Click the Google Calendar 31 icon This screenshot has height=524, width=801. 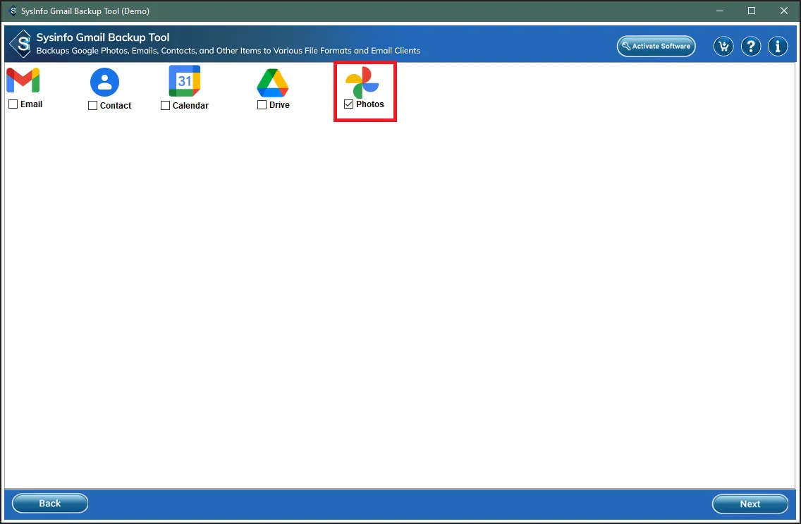point(185,81)
